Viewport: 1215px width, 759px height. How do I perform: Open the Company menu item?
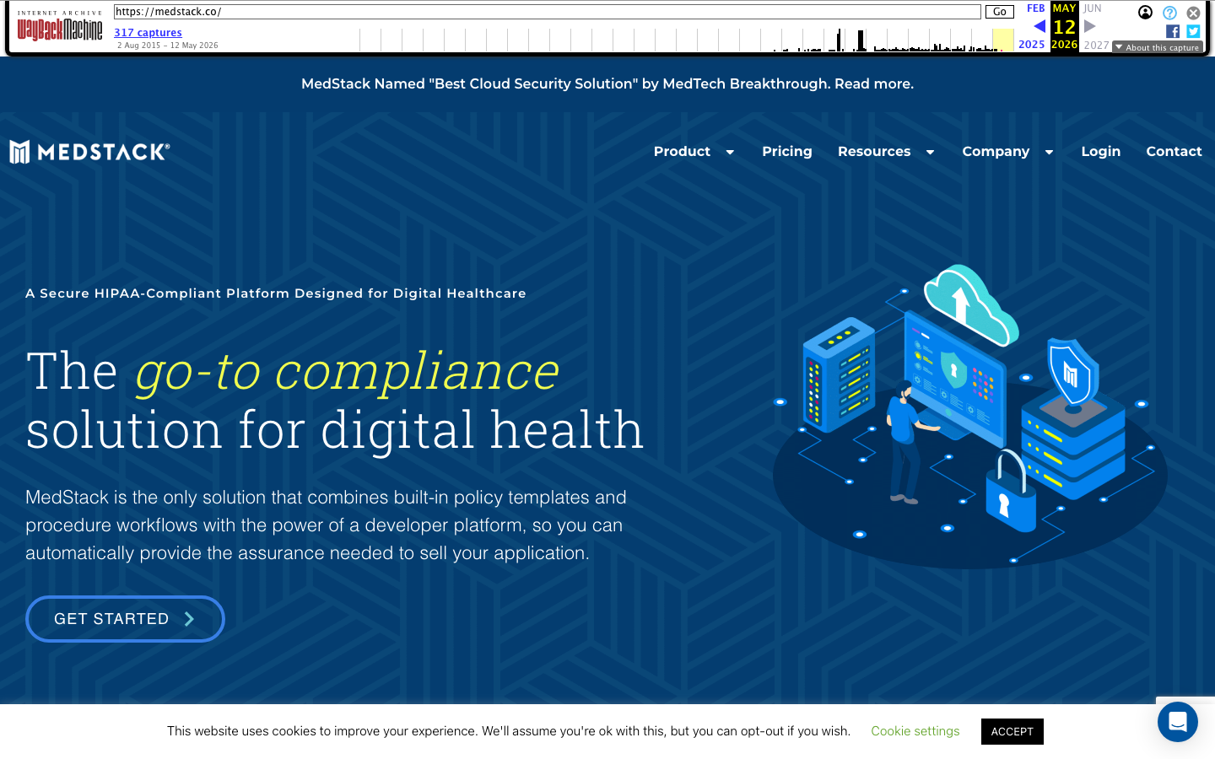coord(996,152)
